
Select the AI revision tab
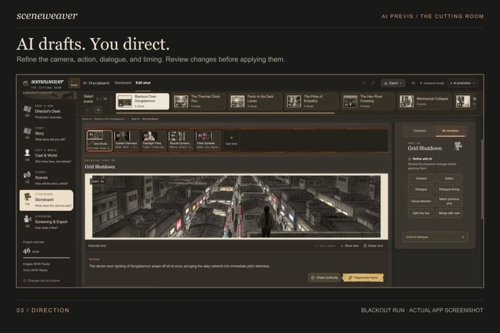[450, 131]
